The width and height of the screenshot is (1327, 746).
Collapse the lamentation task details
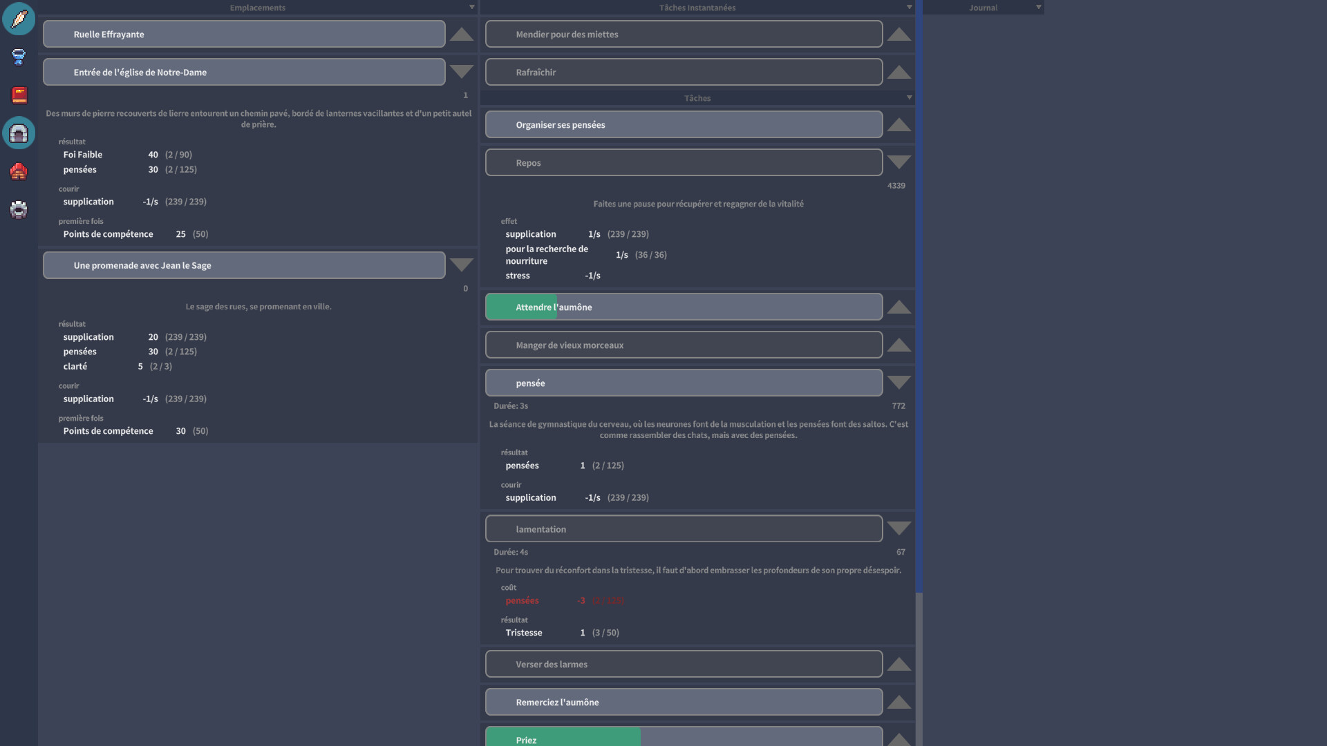[898, 529]
